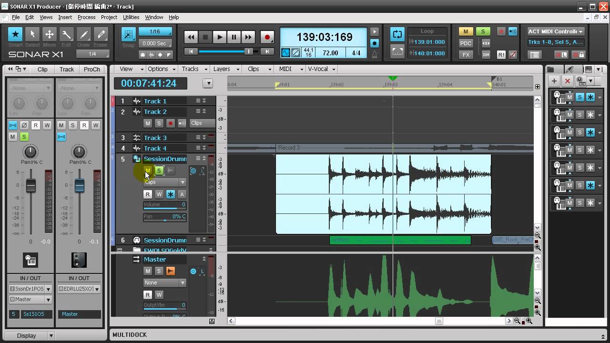Open the V-Vocal dropdown menu
The width and height of the screenshot is (610, 343).
click(322, 69)
